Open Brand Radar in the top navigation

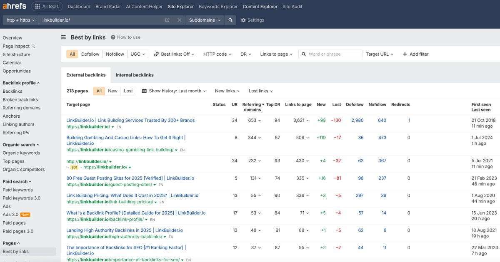click(108, 7)
